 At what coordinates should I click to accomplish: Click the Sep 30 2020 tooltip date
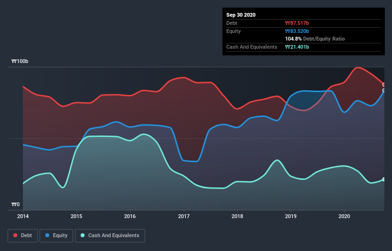(x=241, y=15)
